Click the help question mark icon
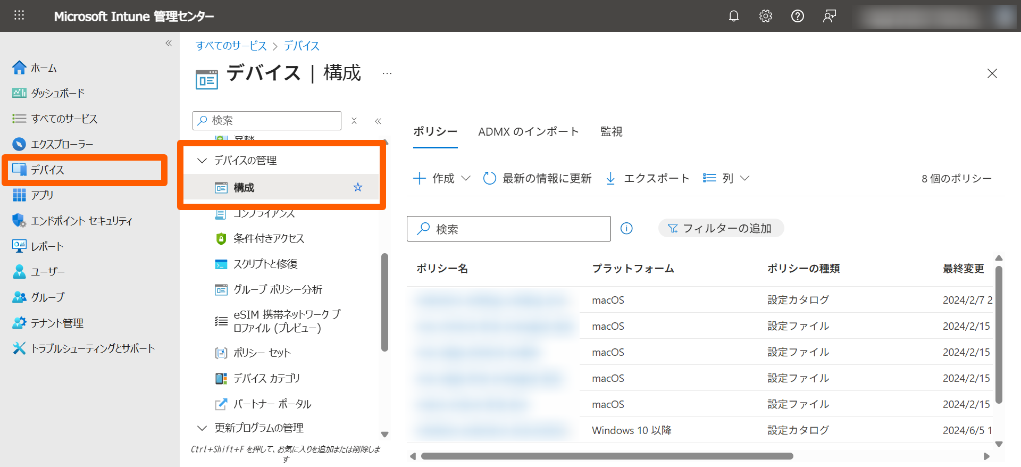The width and height of the screenshot is (1021, 467). 797,16
